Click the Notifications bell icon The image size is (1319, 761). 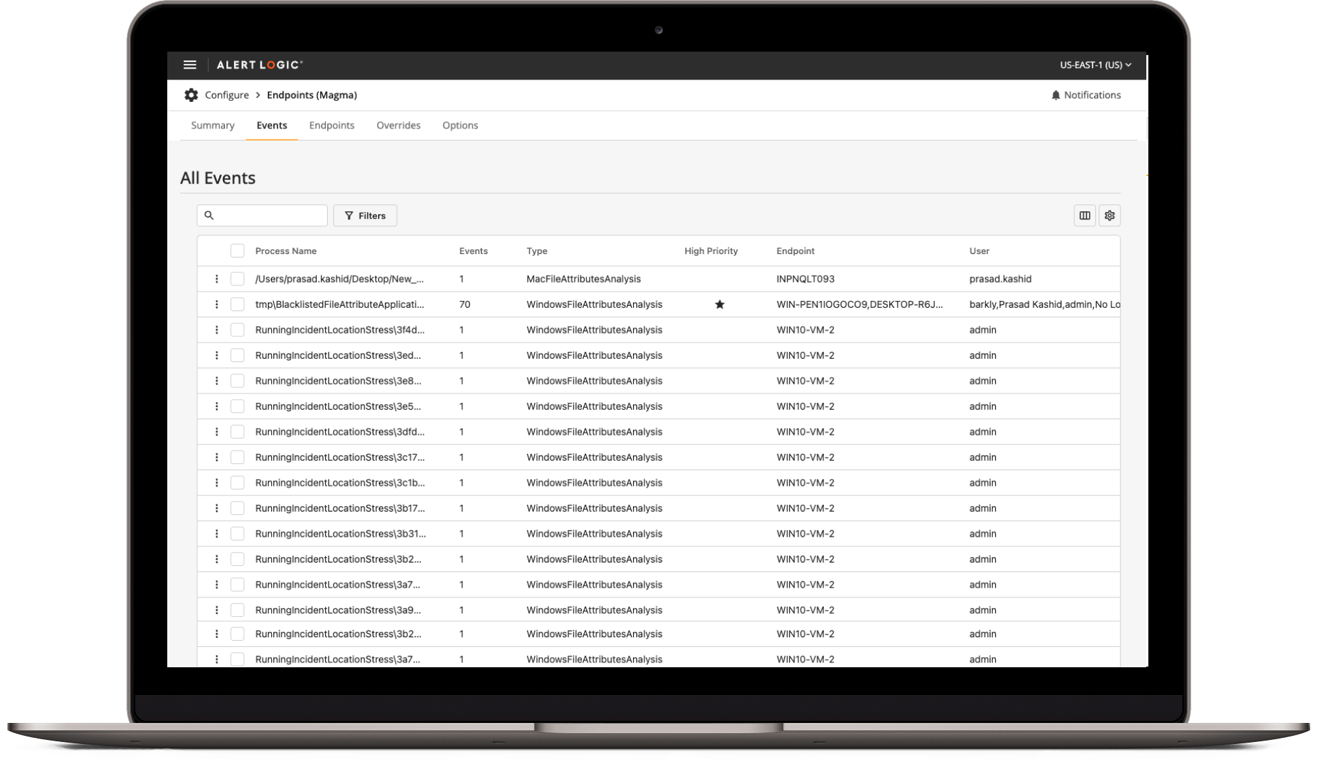coord(1055,95)
